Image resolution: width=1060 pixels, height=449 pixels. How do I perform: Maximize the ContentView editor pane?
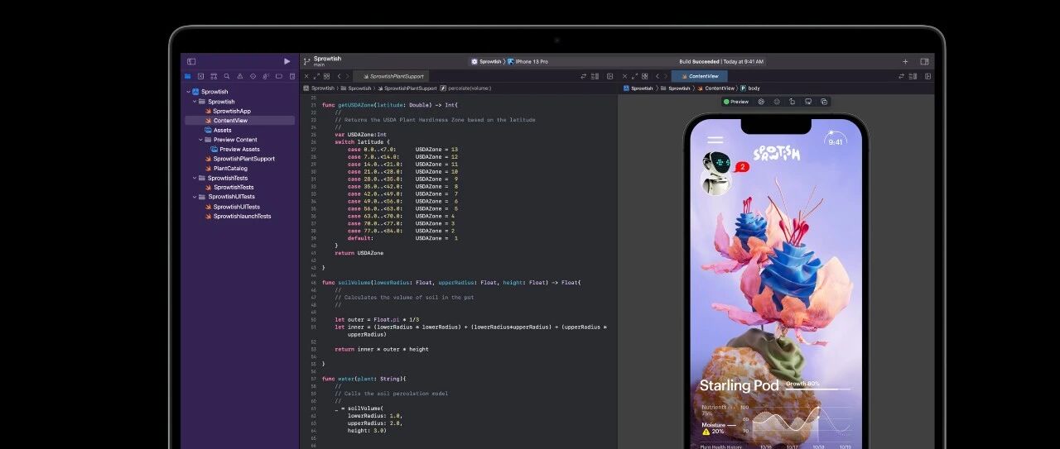635,76
